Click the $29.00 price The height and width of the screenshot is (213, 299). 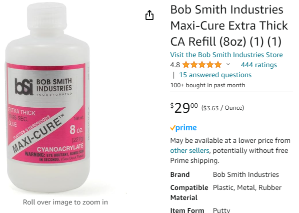tap(184, 108)
